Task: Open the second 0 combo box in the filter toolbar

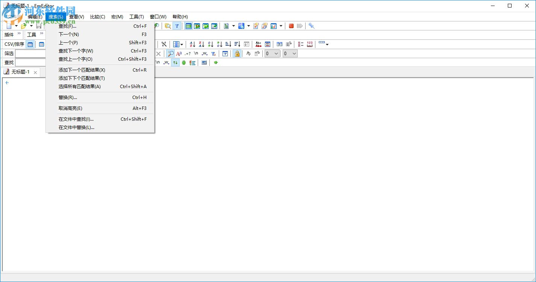Action: coord(290,54)
